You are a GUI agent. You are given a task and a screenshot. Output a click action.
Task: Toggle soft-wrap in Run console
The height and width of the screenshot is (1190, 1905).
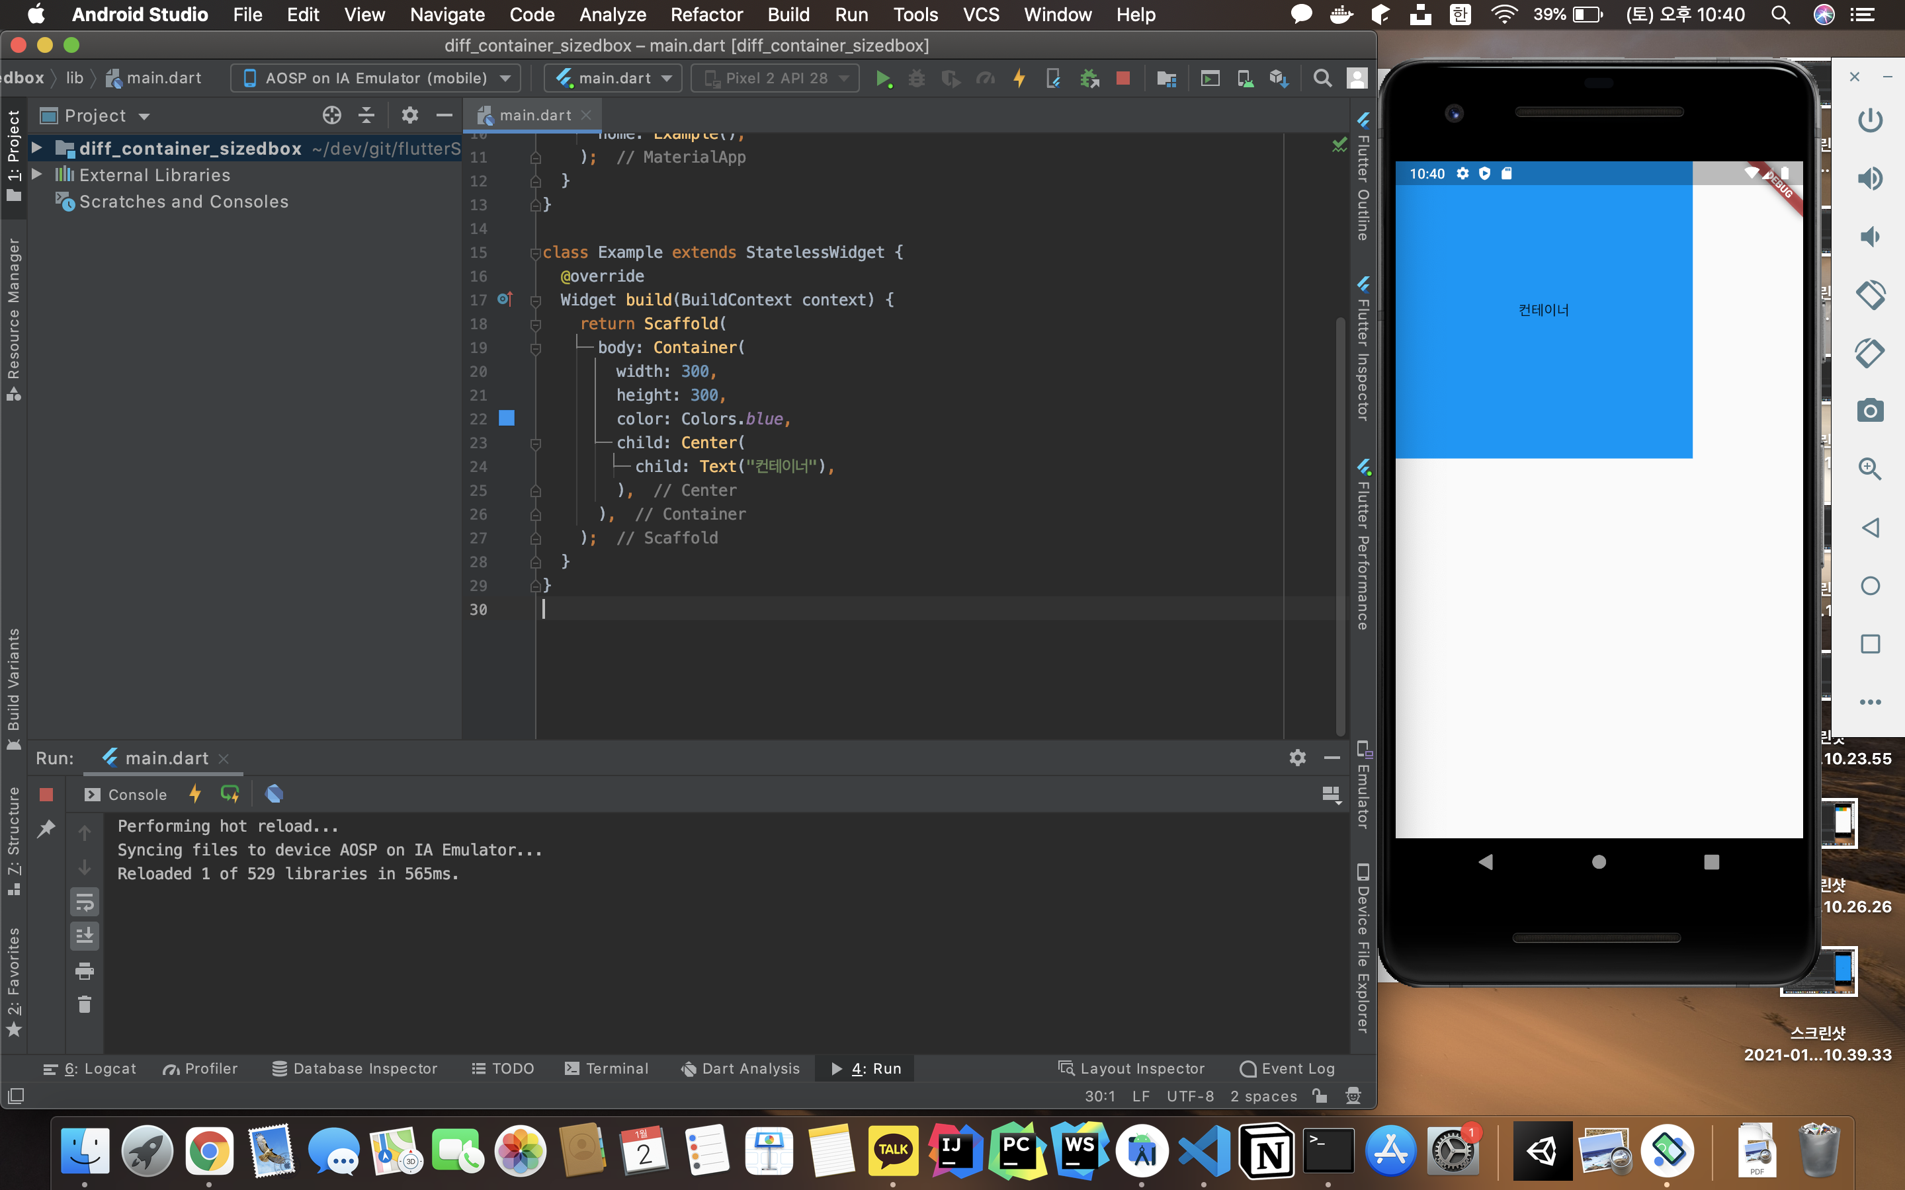click(x=85, y=901)
